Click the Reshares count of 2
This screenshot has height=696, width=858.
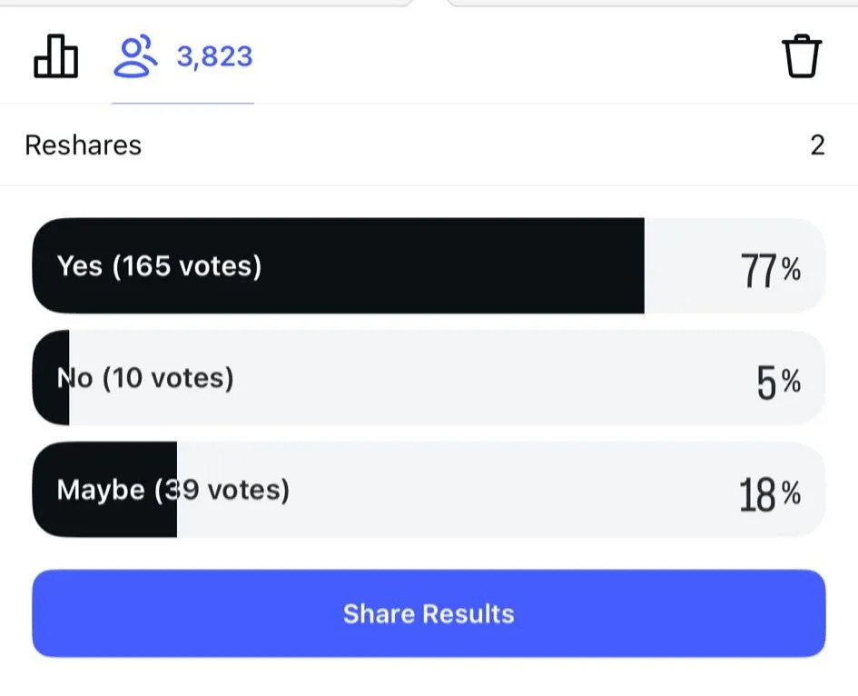pos(817,145)
